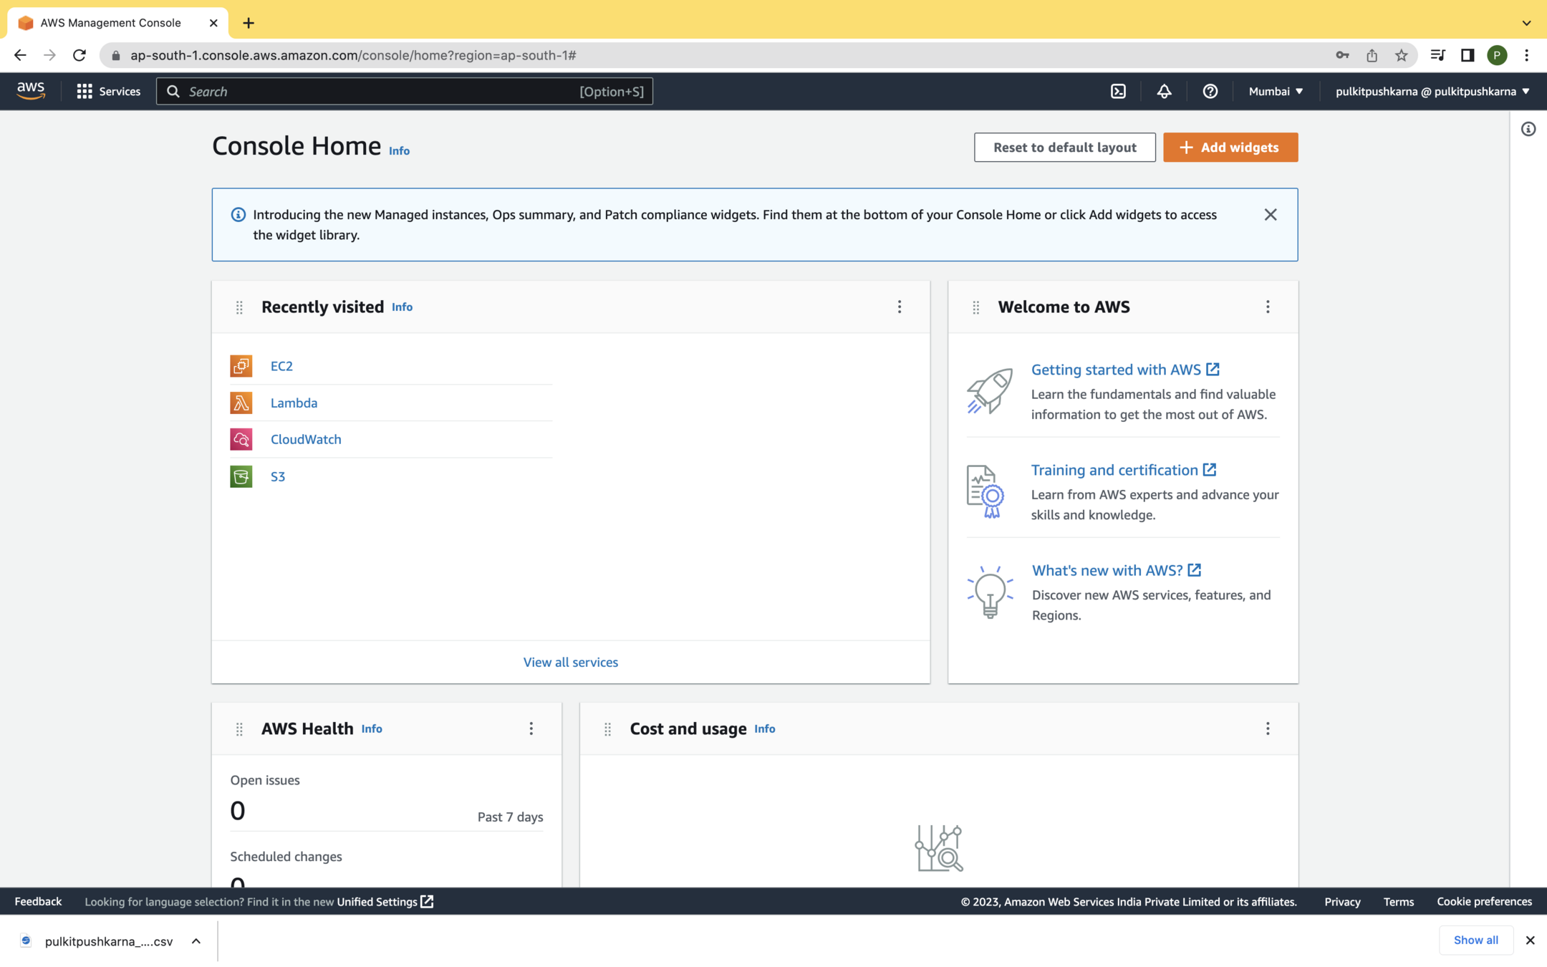This screenshot has width=1547, height=967.
Task: Open Cost and usage widget menu
Action: click(1267, 728)
